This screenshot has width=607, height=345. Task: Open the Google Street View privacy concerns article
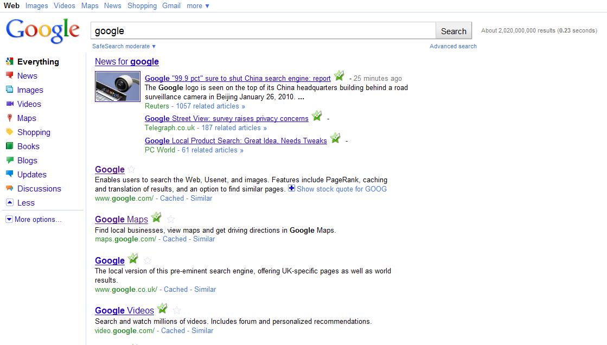[x=226, y=118]
